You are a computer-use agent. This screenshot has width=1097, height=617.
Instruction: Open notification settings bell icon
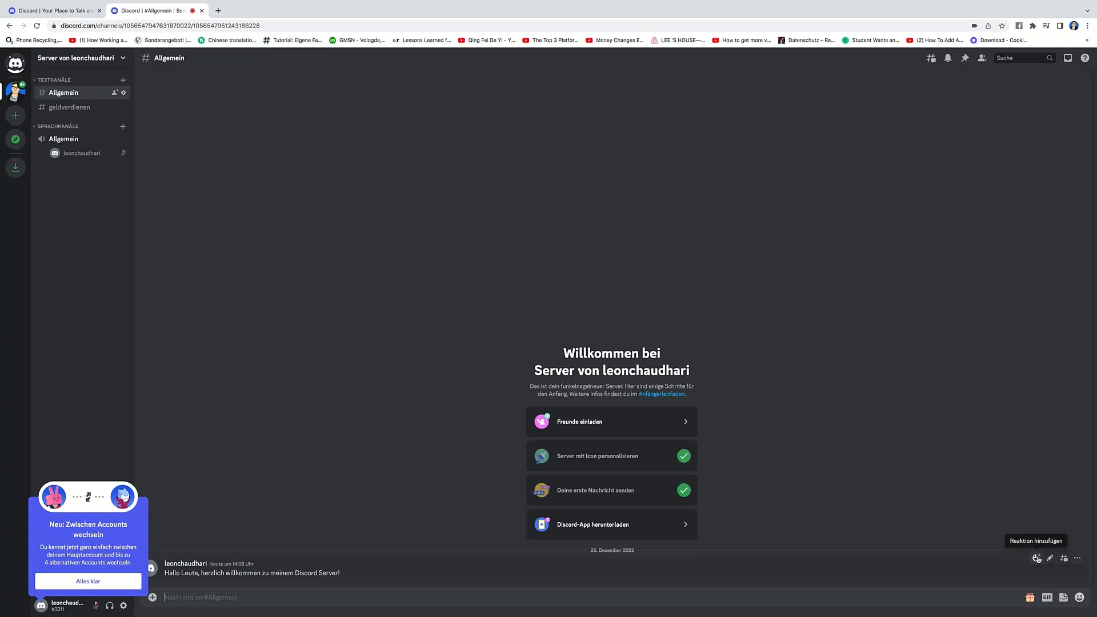click(948, 58)
